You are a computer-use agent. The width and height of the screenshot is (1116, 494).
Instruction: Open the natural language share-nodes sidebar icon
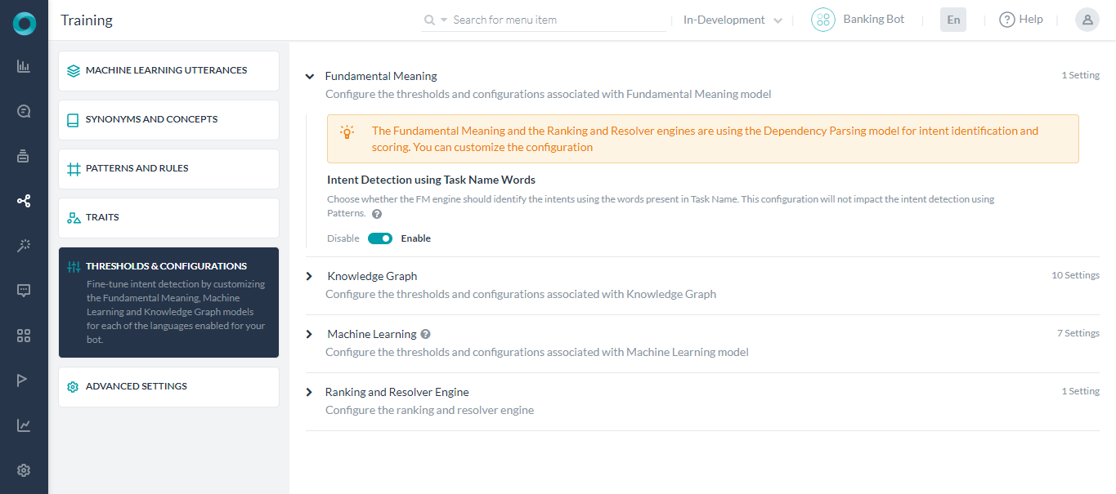pos(24,201)
